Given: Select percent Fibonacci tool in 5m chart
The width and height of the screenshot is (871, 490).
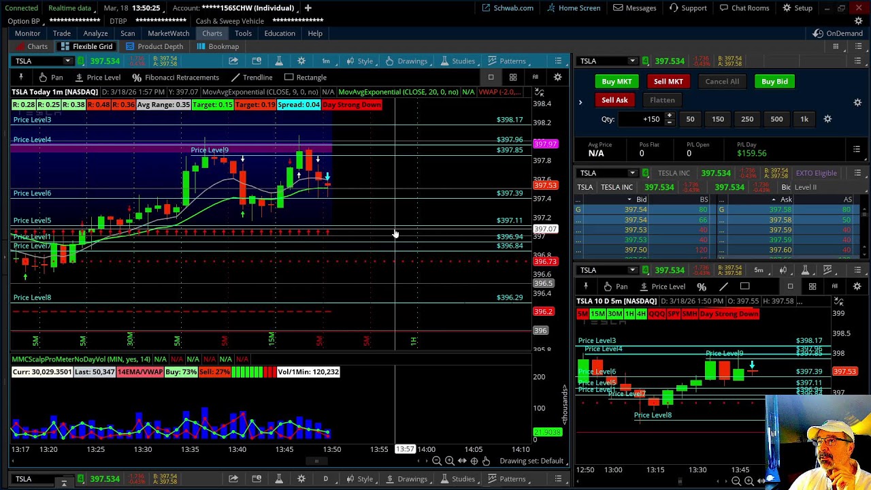Looking at the screenshot, I should pyautogui.click(x=702, y=287).
